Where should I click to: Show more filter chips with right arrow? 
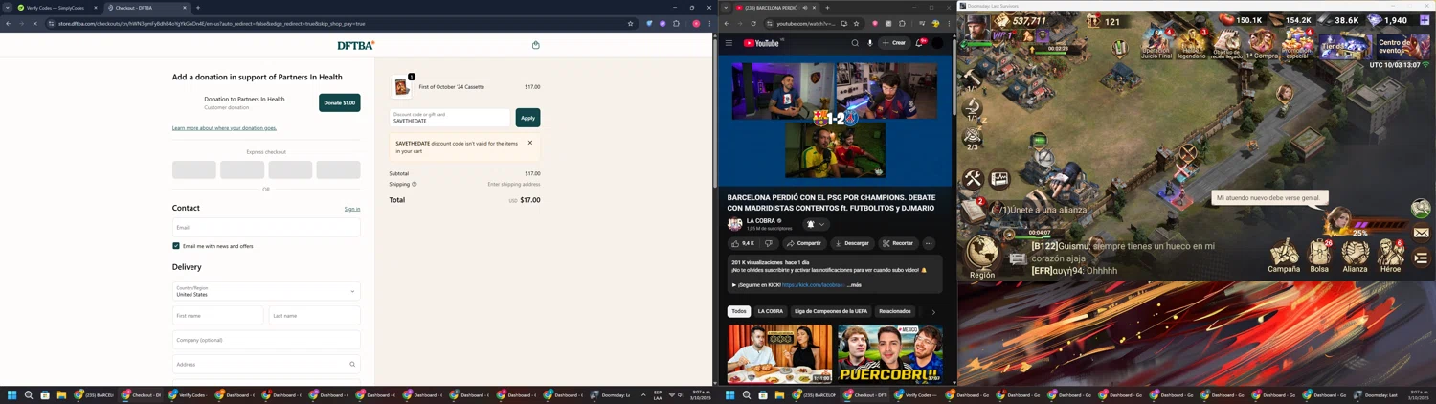(x=933, y=311)
